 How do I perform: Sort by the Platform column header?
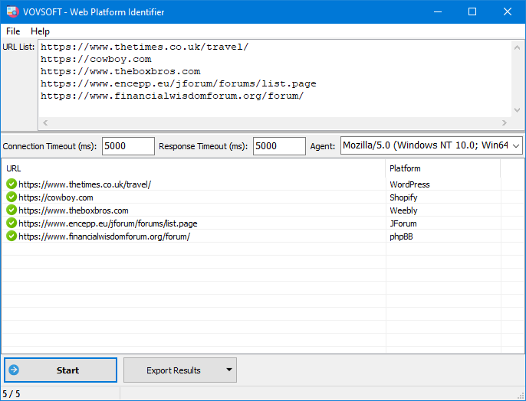coord(442,168)
